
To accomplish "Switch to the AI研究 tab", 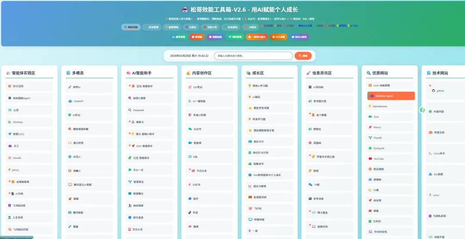I will point(251,27).
